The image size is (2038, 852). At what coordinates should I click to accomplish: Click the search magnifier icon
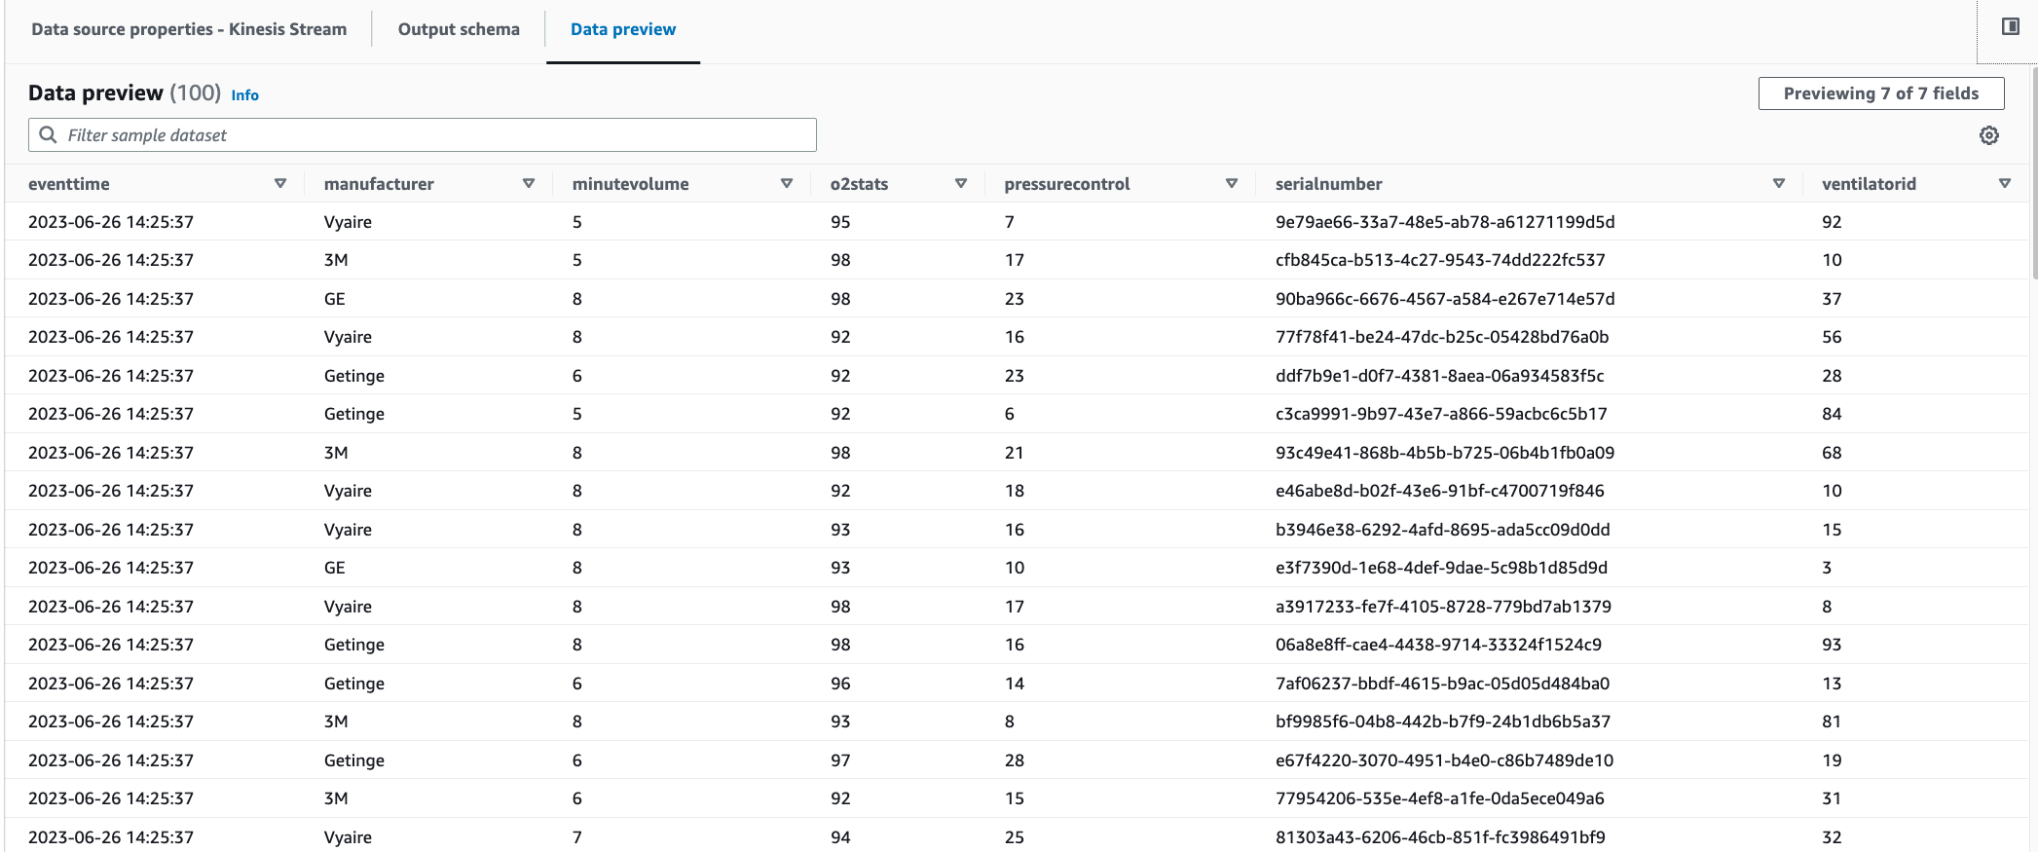(x=48, y=134)
